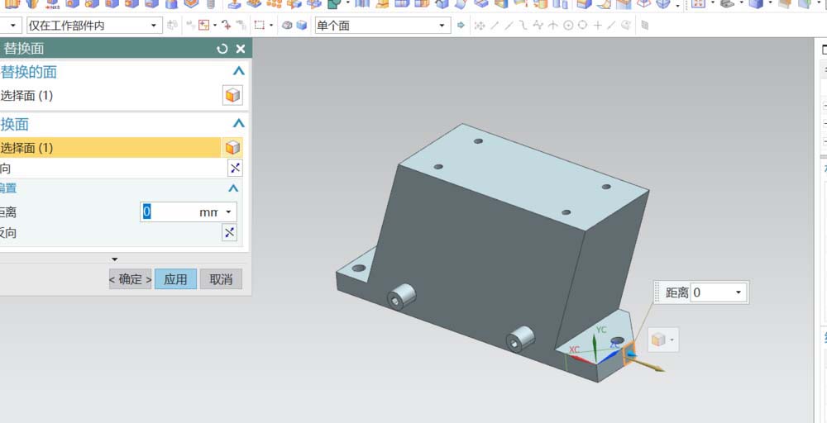Click the circle center snap point icon
827x423 pixels.
point(568,26)
